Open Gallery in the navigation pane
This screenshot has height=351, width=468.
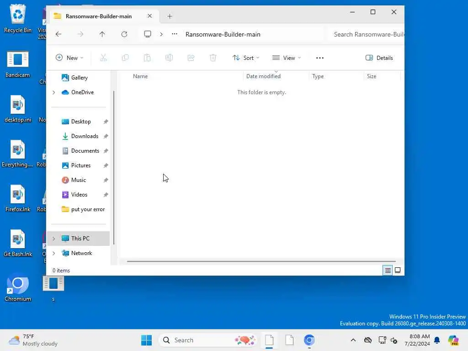[80, 78]
